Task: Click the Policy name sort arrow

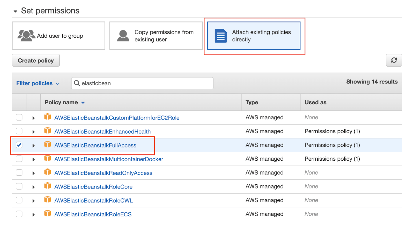Action: coord(83,103)
